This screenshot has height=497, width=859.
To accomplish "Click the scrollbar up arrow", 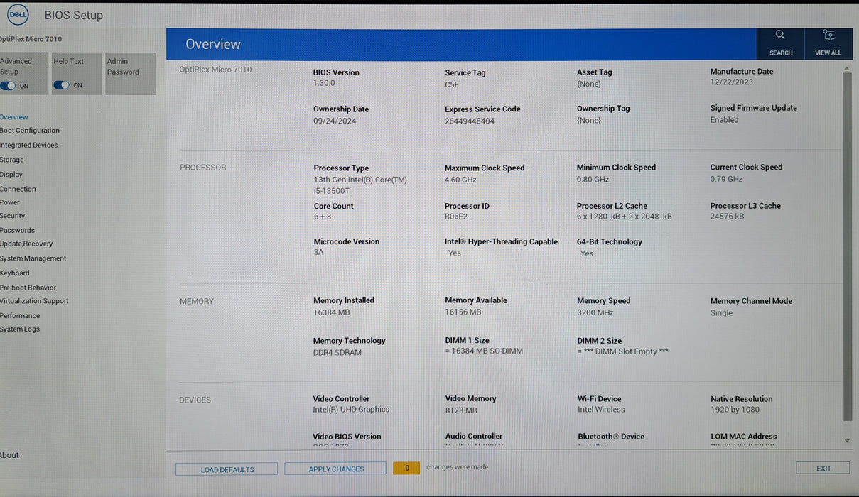I will 846,68.
